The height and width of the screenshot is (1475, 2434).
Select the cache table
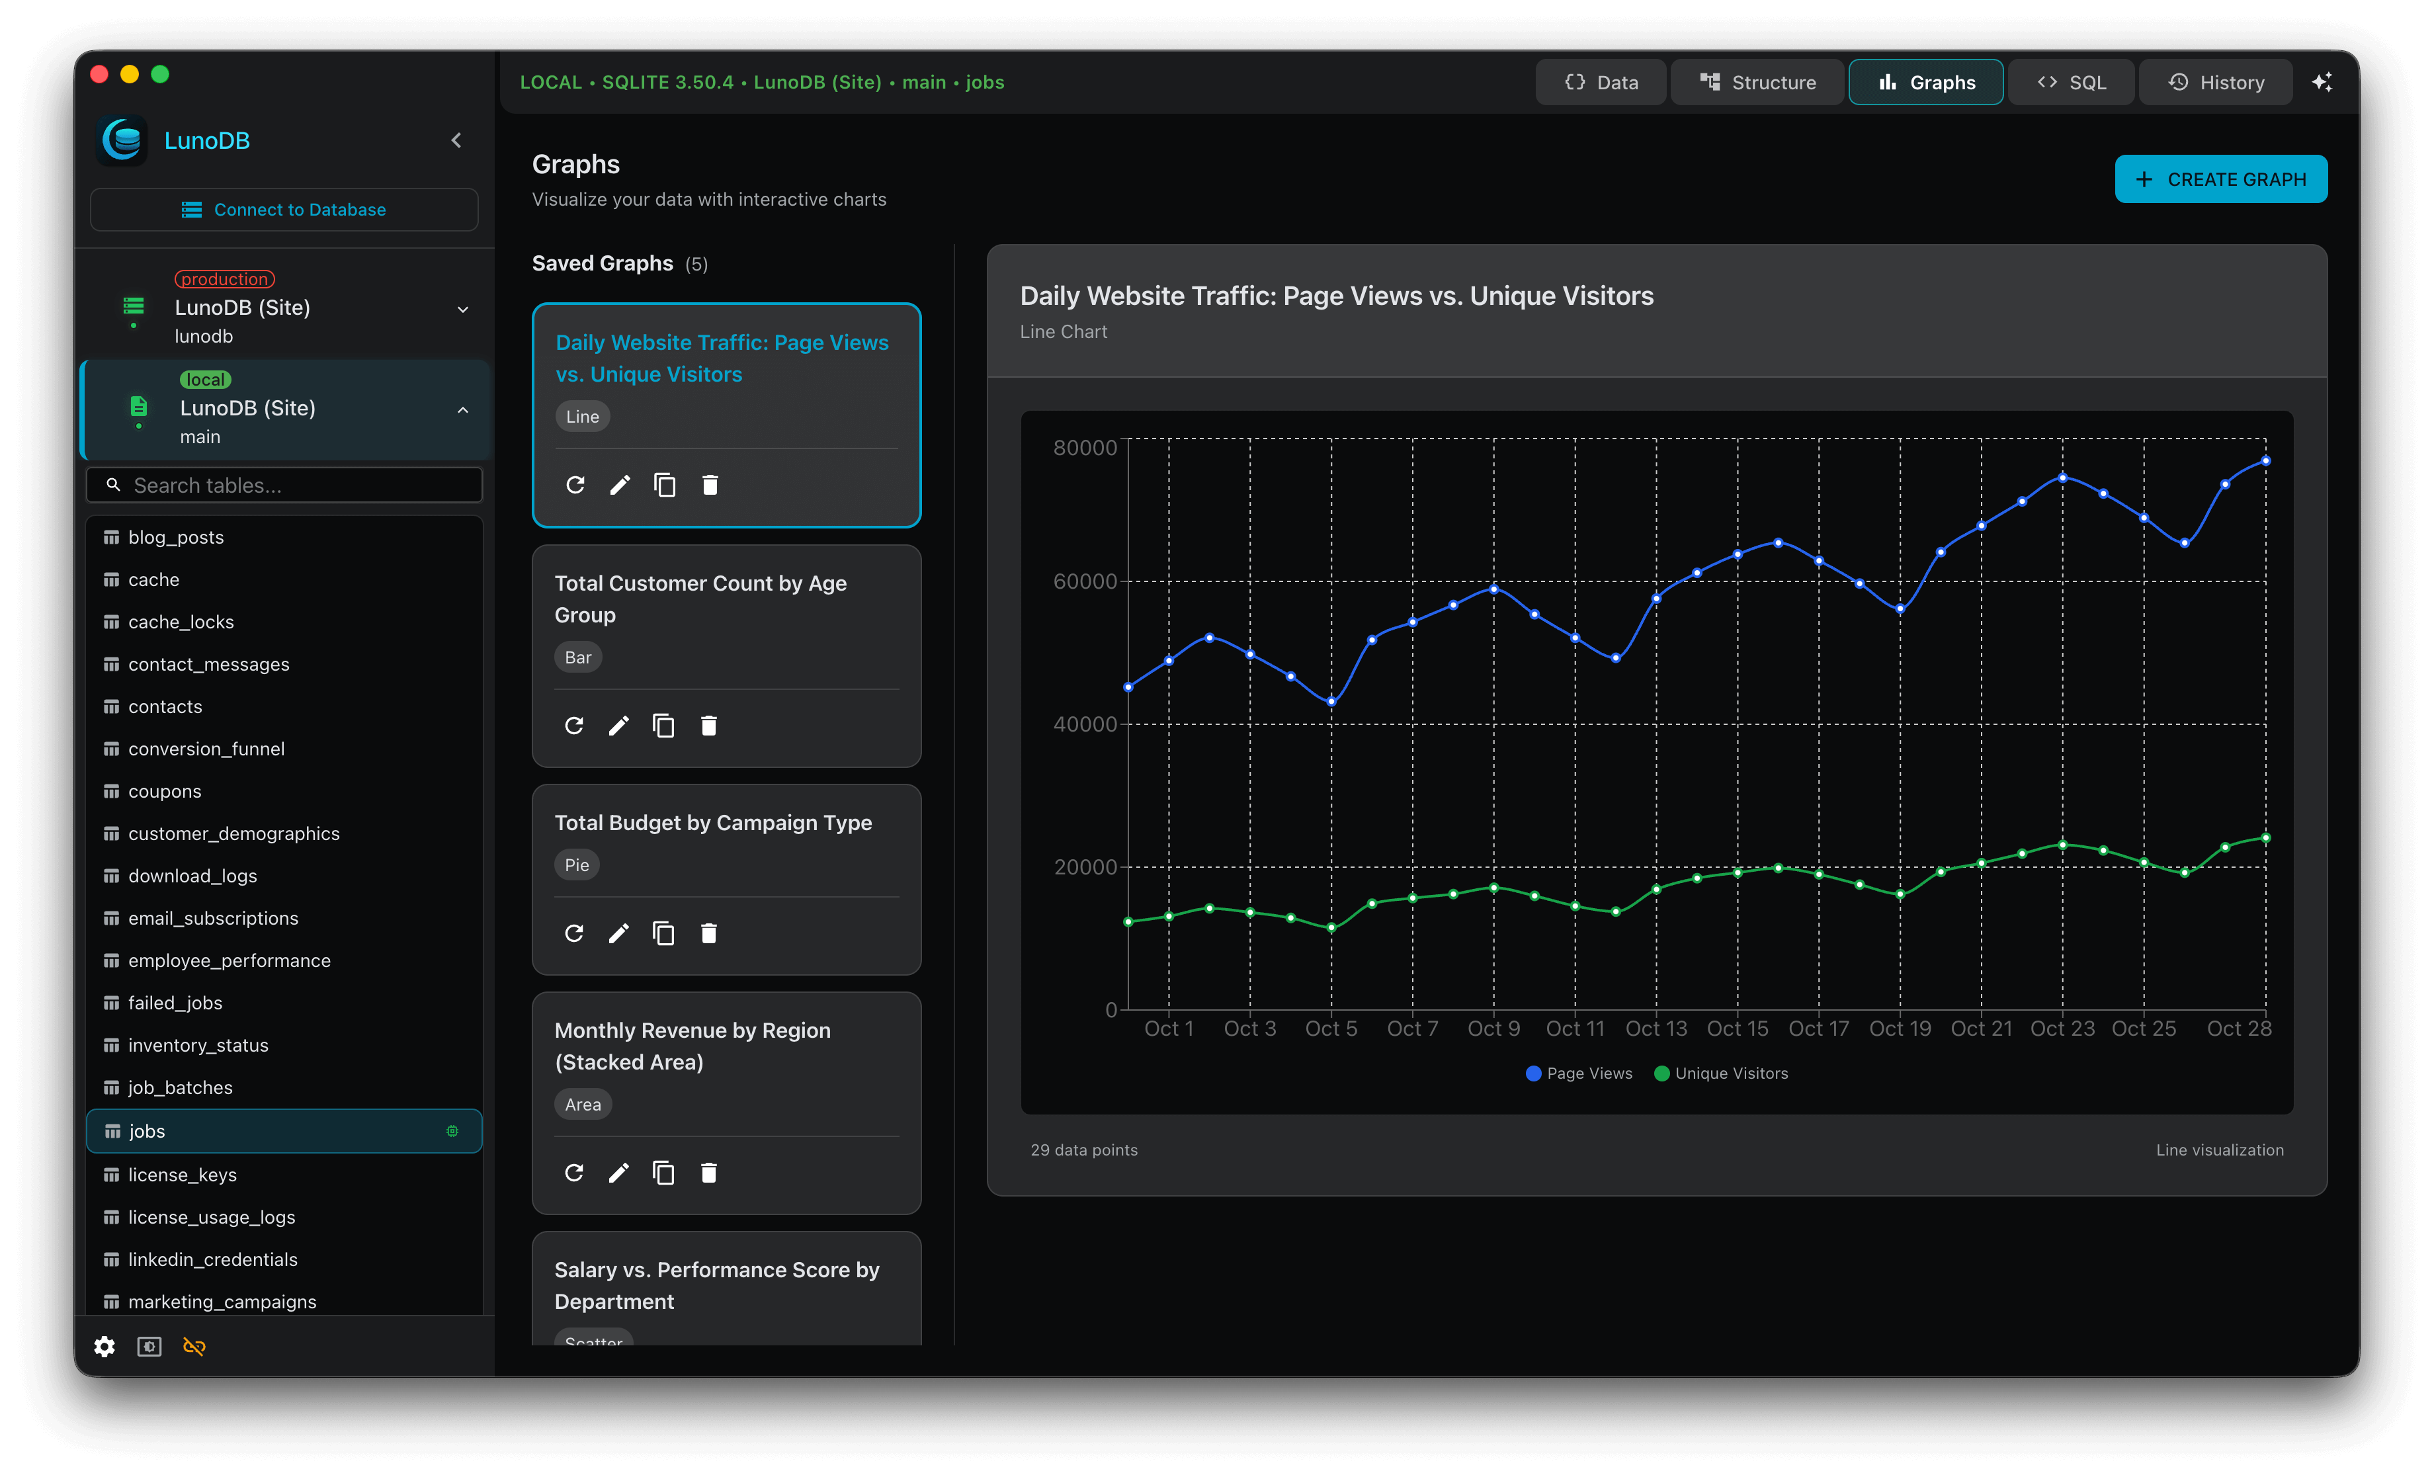point(284,579)
